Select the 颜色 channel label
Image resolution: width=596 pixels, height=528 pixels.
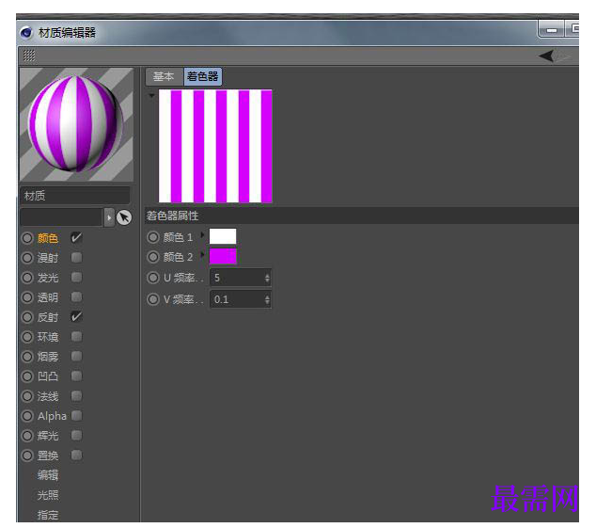[x=48, y=238]
